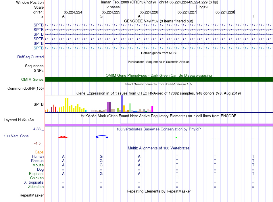The height and width of the screenshot is (202, 273).
Task: Click the G base in the Rhesus row
Action: pyautogui.click(x=101, y=161)
